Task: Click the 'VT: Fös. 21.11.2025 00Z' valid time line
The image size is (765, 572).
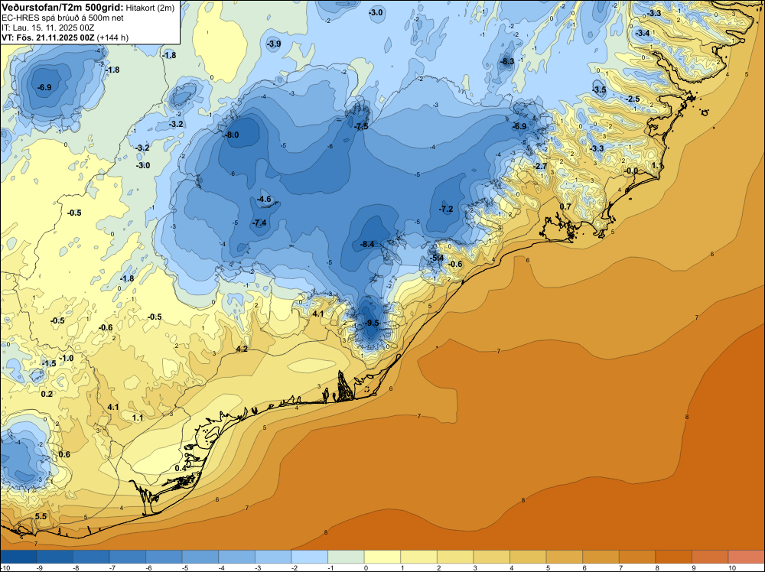Action: 47,37
